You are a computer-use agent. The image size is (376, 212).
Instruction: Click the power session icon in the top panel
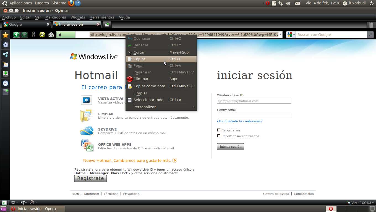coord(371,3)
